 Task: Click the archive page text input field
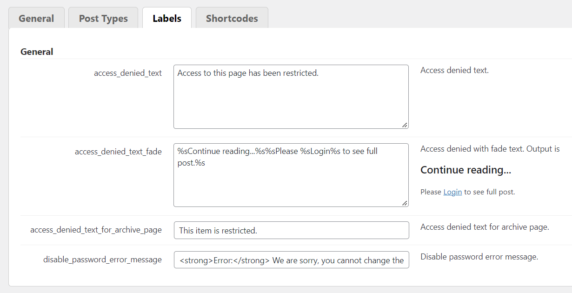click(291, 230)
